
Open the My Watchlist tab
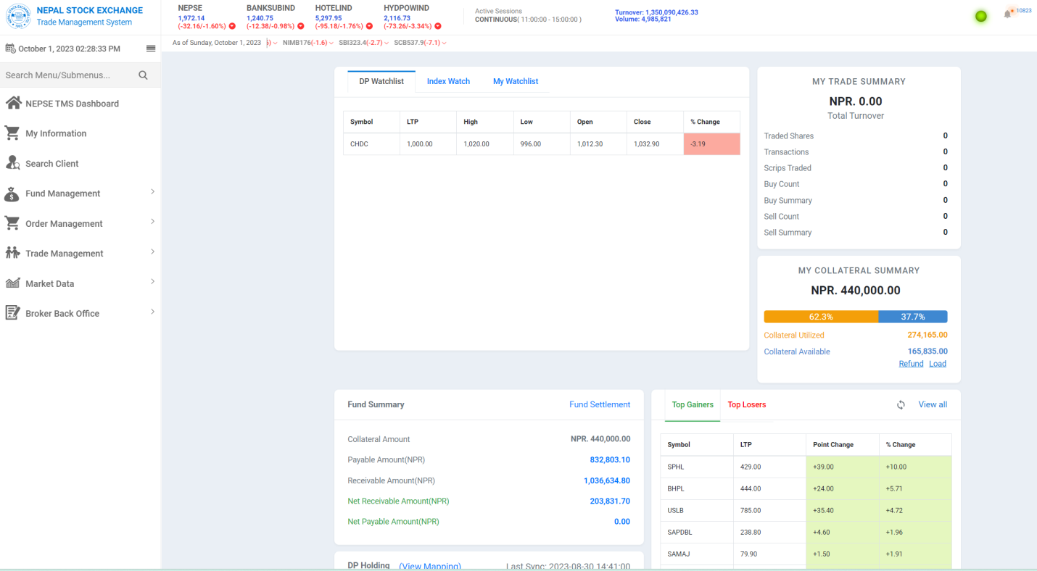click(x=516, y=81)
